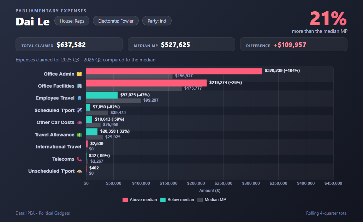This screenshot has width=363, height=222.
Task: Click the $39,473 median label
Action: [118, 113]
